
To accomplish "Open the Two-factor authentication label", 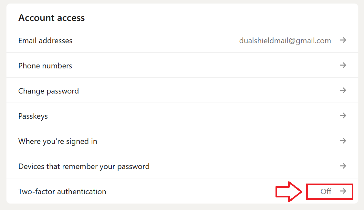I will (x=62, y=192).
